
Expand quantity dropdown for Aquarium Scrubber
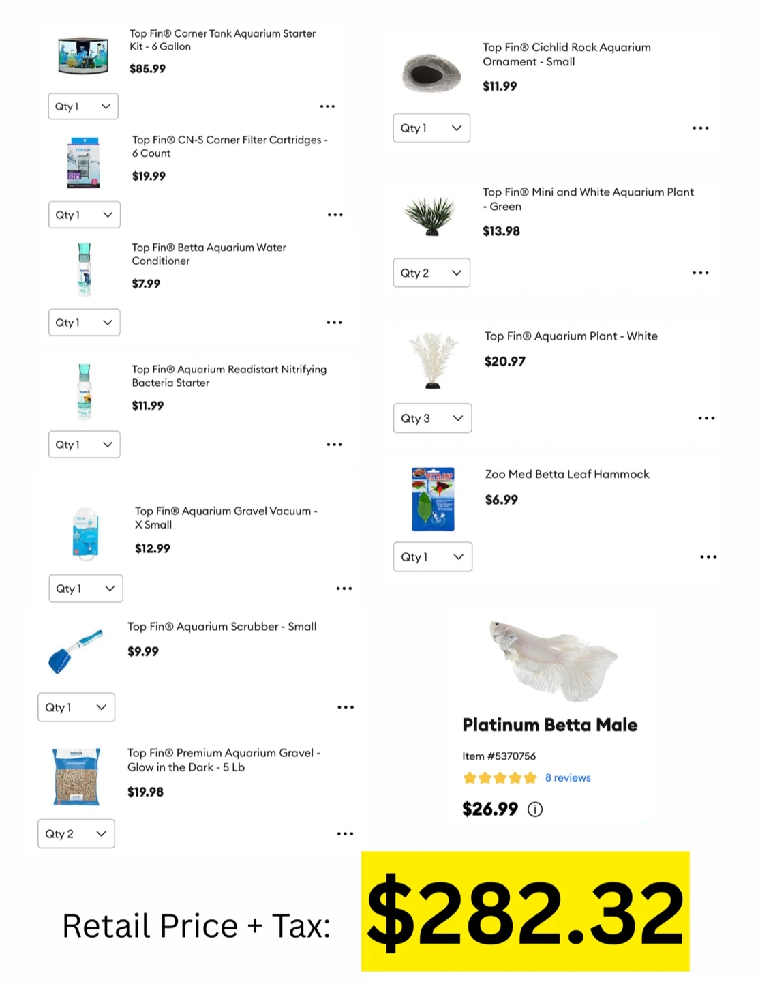coord(76,707)
